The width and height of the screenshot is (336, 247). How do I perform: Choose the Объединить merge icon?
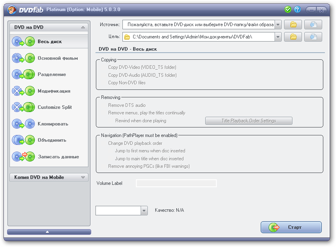point(23,140)
